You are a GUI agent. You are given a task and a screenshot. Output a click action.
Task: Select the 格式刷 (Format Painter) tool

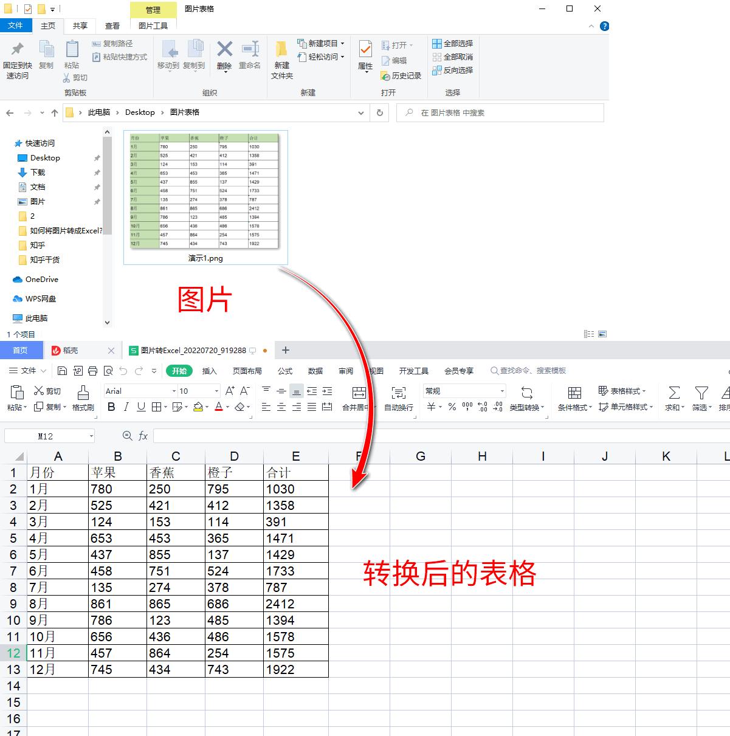pos(83,397)
